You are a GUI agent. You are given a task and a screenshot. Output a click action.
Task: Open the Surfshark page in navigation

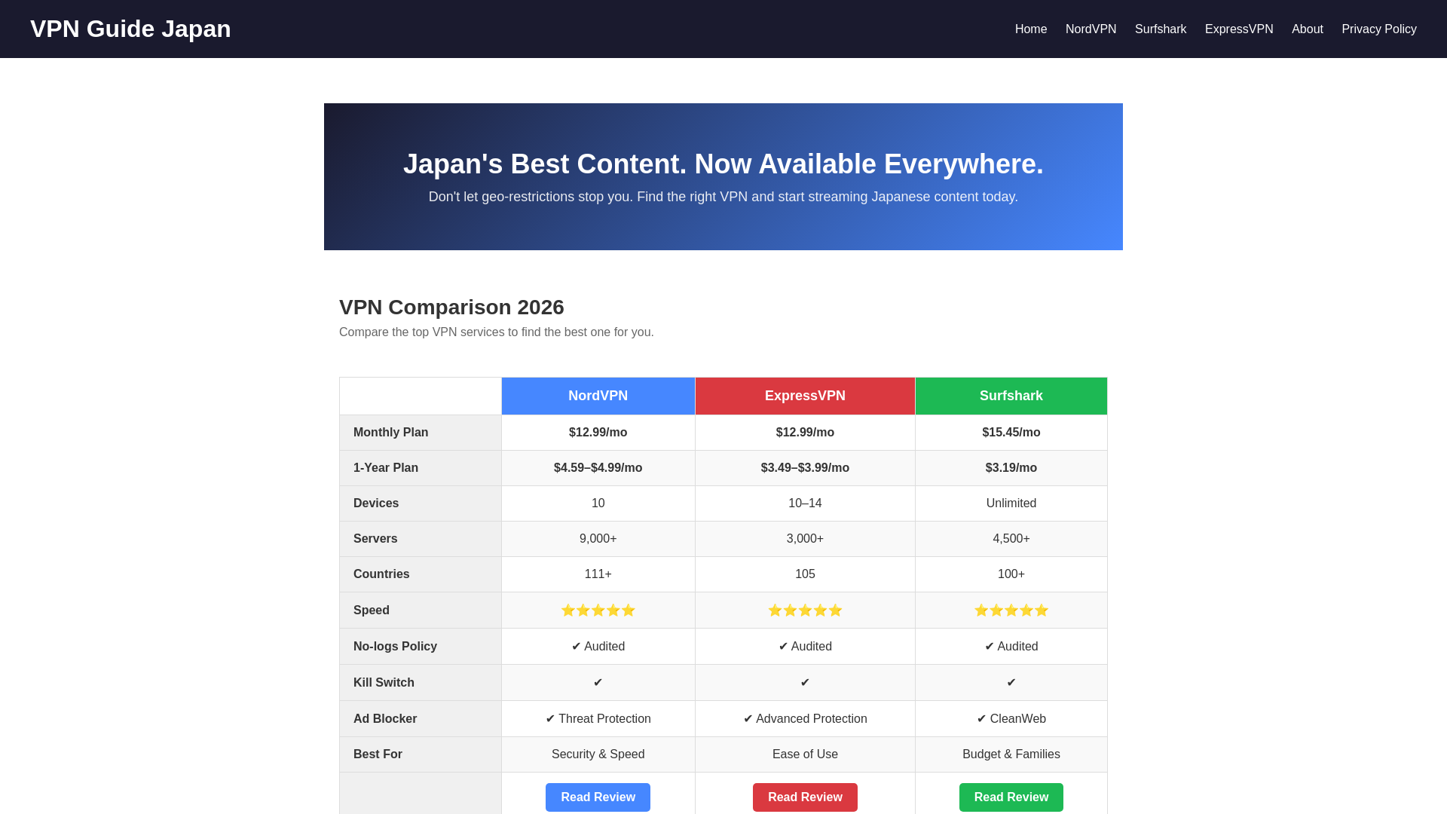tap(1161, 29)
